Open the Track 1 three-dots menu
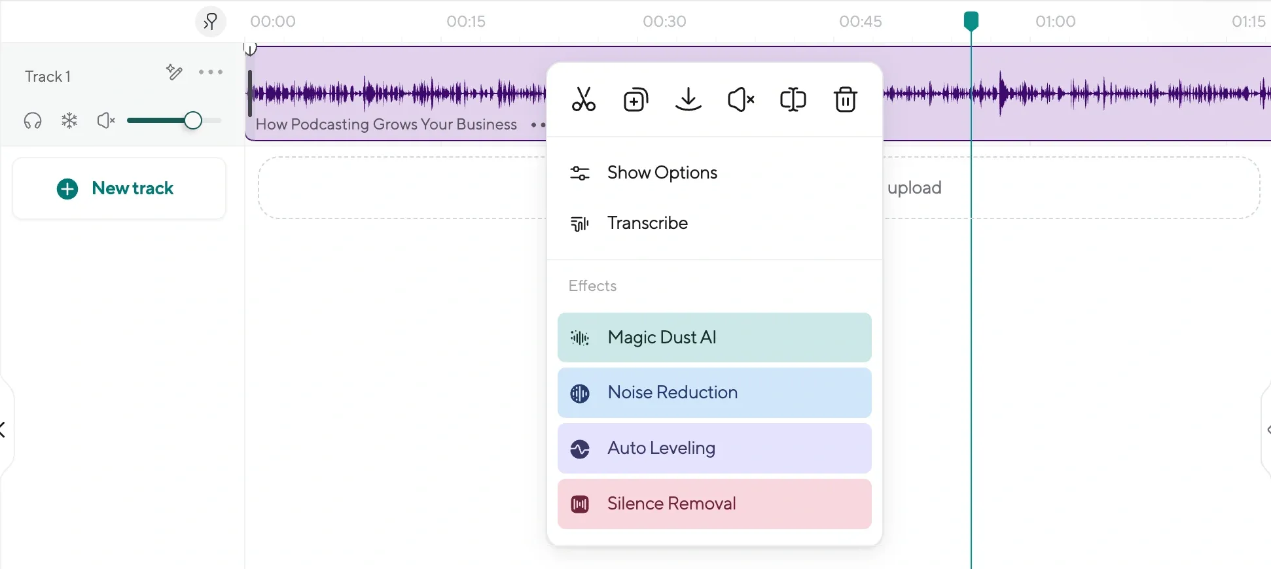1271x569 pixels. [x=211, y=72]
